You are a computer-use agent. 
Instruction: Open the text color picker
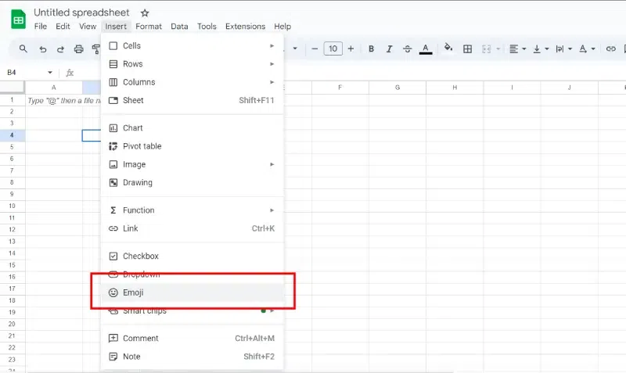[x=426, y=48]
